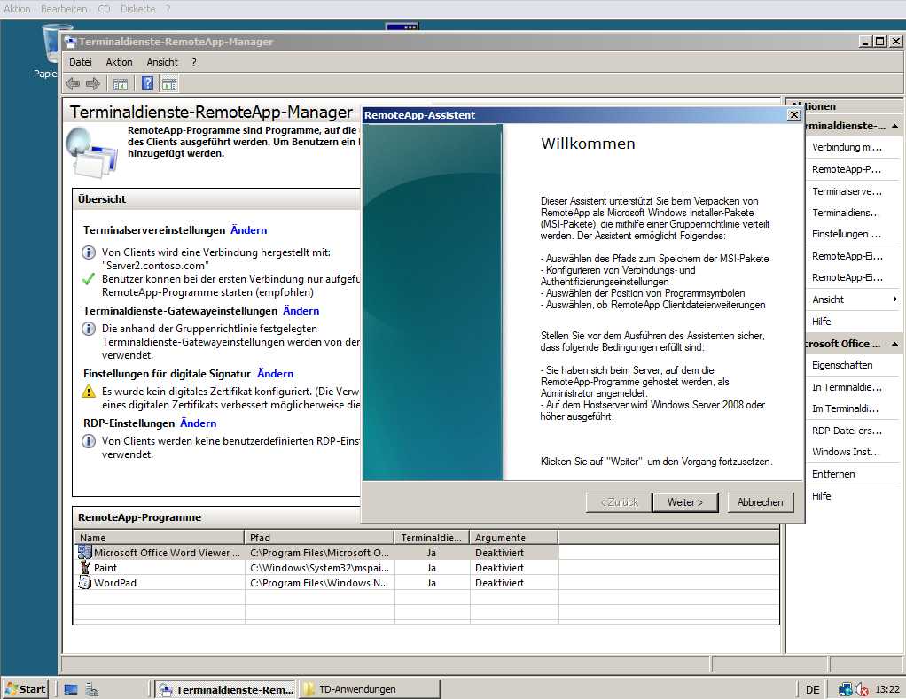Image resolution: width=906 pixels, height=699 pixels.
Task: Click Entfernen action in actions pane
Action: pos(833,474)
